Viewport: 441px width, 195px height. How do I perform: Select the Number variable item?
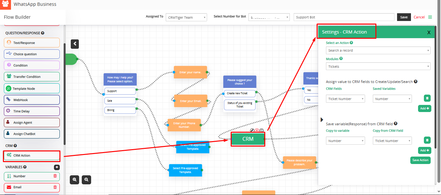(x=32, y=176)
